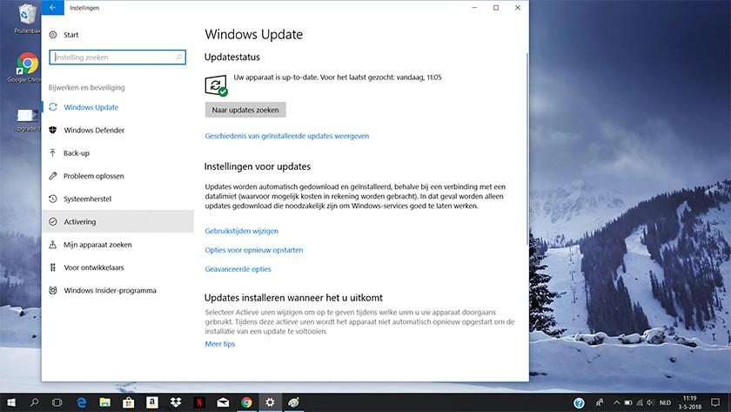Open File Explorer from the taskbar
This screenshot has height=412, width=731.
105,402
